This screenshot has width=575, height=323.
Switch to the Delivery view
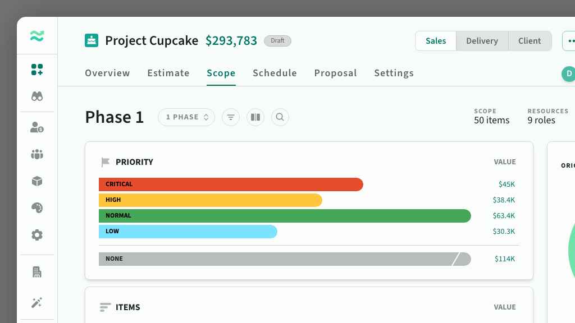point(482,41)
